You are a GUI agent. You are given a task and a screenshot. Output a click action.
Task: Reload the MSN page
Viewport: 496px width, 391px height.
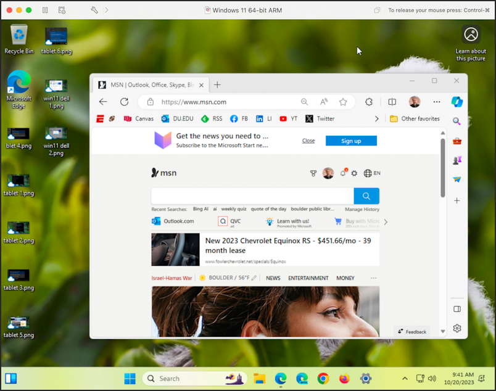(x=125, y=102)
